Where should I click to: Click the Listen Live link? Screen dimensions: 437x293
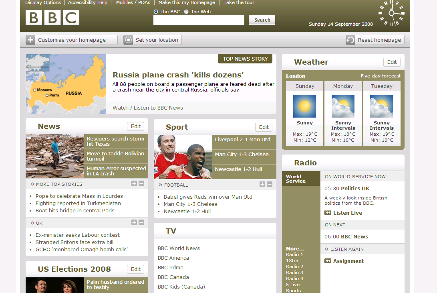click(348, 213)
